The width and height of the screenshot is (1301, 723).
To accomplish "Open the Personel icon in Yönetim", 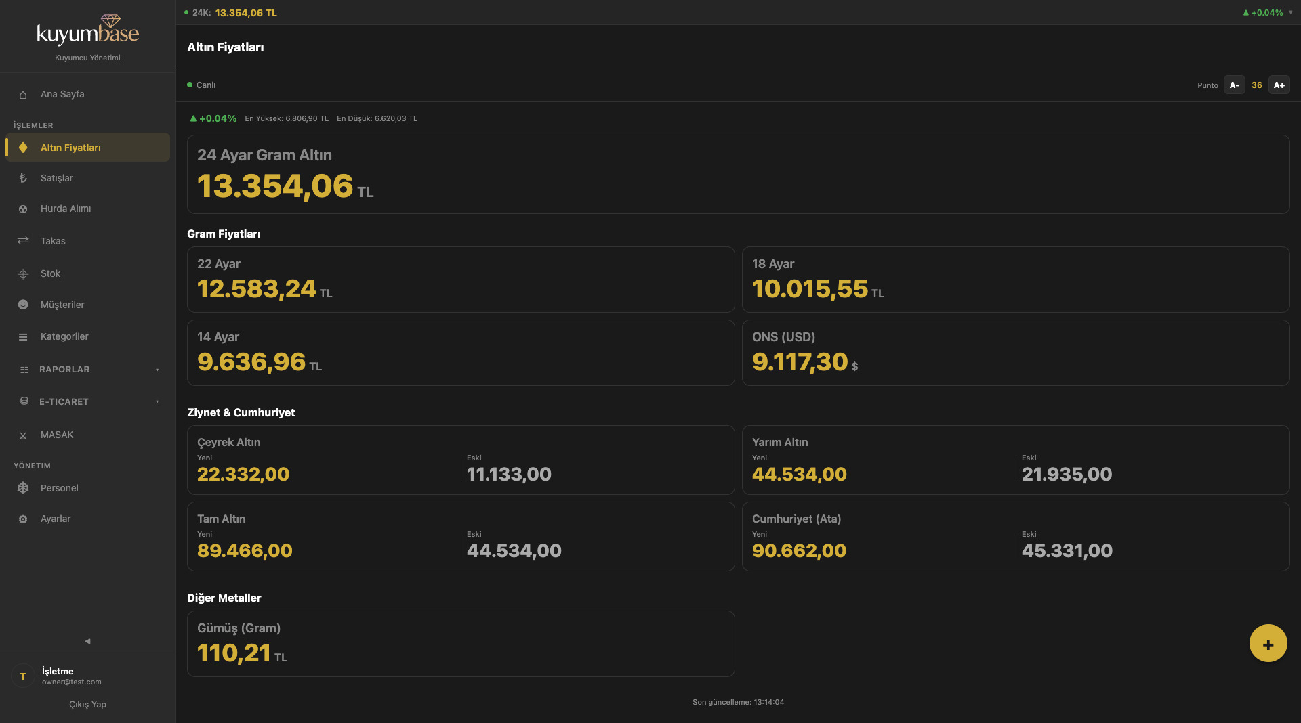I will [x=23, y=488].
